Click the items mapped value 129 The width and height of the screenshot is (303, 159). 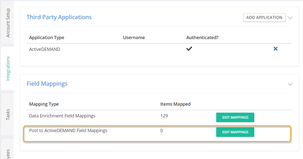coord(164,116)
